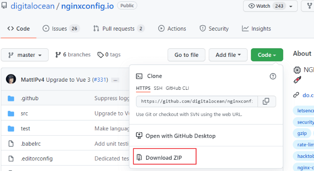314x171 pixels.
Task: Select the GitHub CLI clone tab
Action: tap(177, 88)
